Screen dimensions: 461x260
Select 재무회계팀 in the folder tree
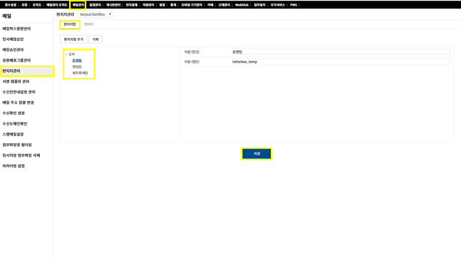pos(80,73)
